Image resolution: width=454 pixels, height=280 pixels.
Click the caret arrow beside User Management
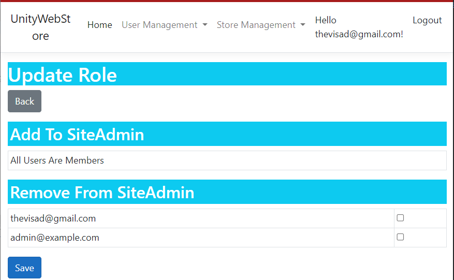[205, 25]
